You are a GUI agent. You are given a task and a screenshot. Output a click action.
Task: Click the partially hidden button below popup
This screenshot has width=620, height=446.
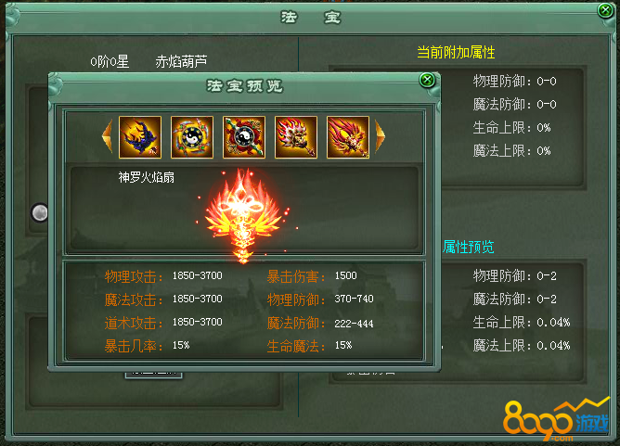click(154, 375)
